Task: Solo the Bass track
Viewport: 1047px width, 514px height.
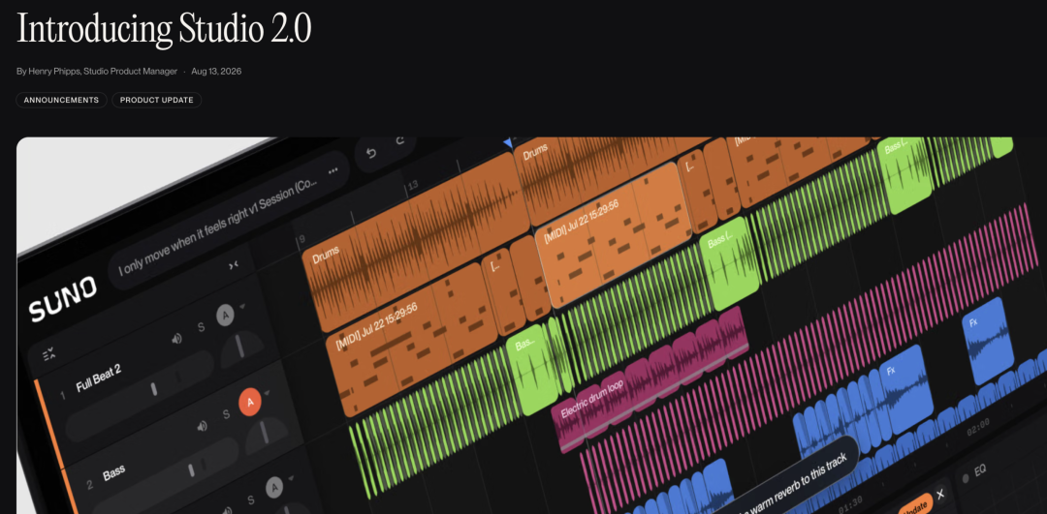Action: pyautogui.click(x=226, y=414)
